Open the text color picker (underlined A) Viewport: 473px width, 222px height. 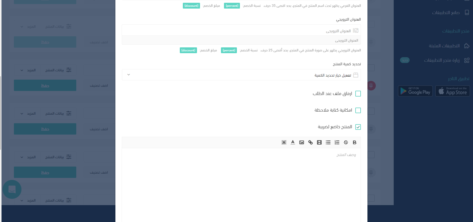pos(293,142)
